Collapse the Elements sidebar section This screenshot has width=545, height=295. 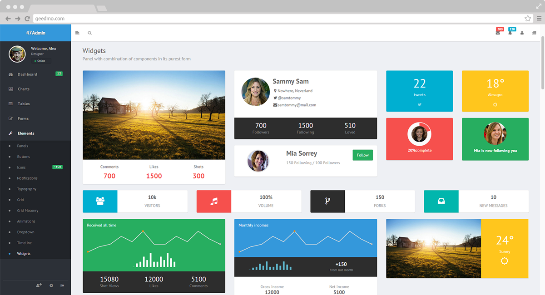tap(26, 133)
